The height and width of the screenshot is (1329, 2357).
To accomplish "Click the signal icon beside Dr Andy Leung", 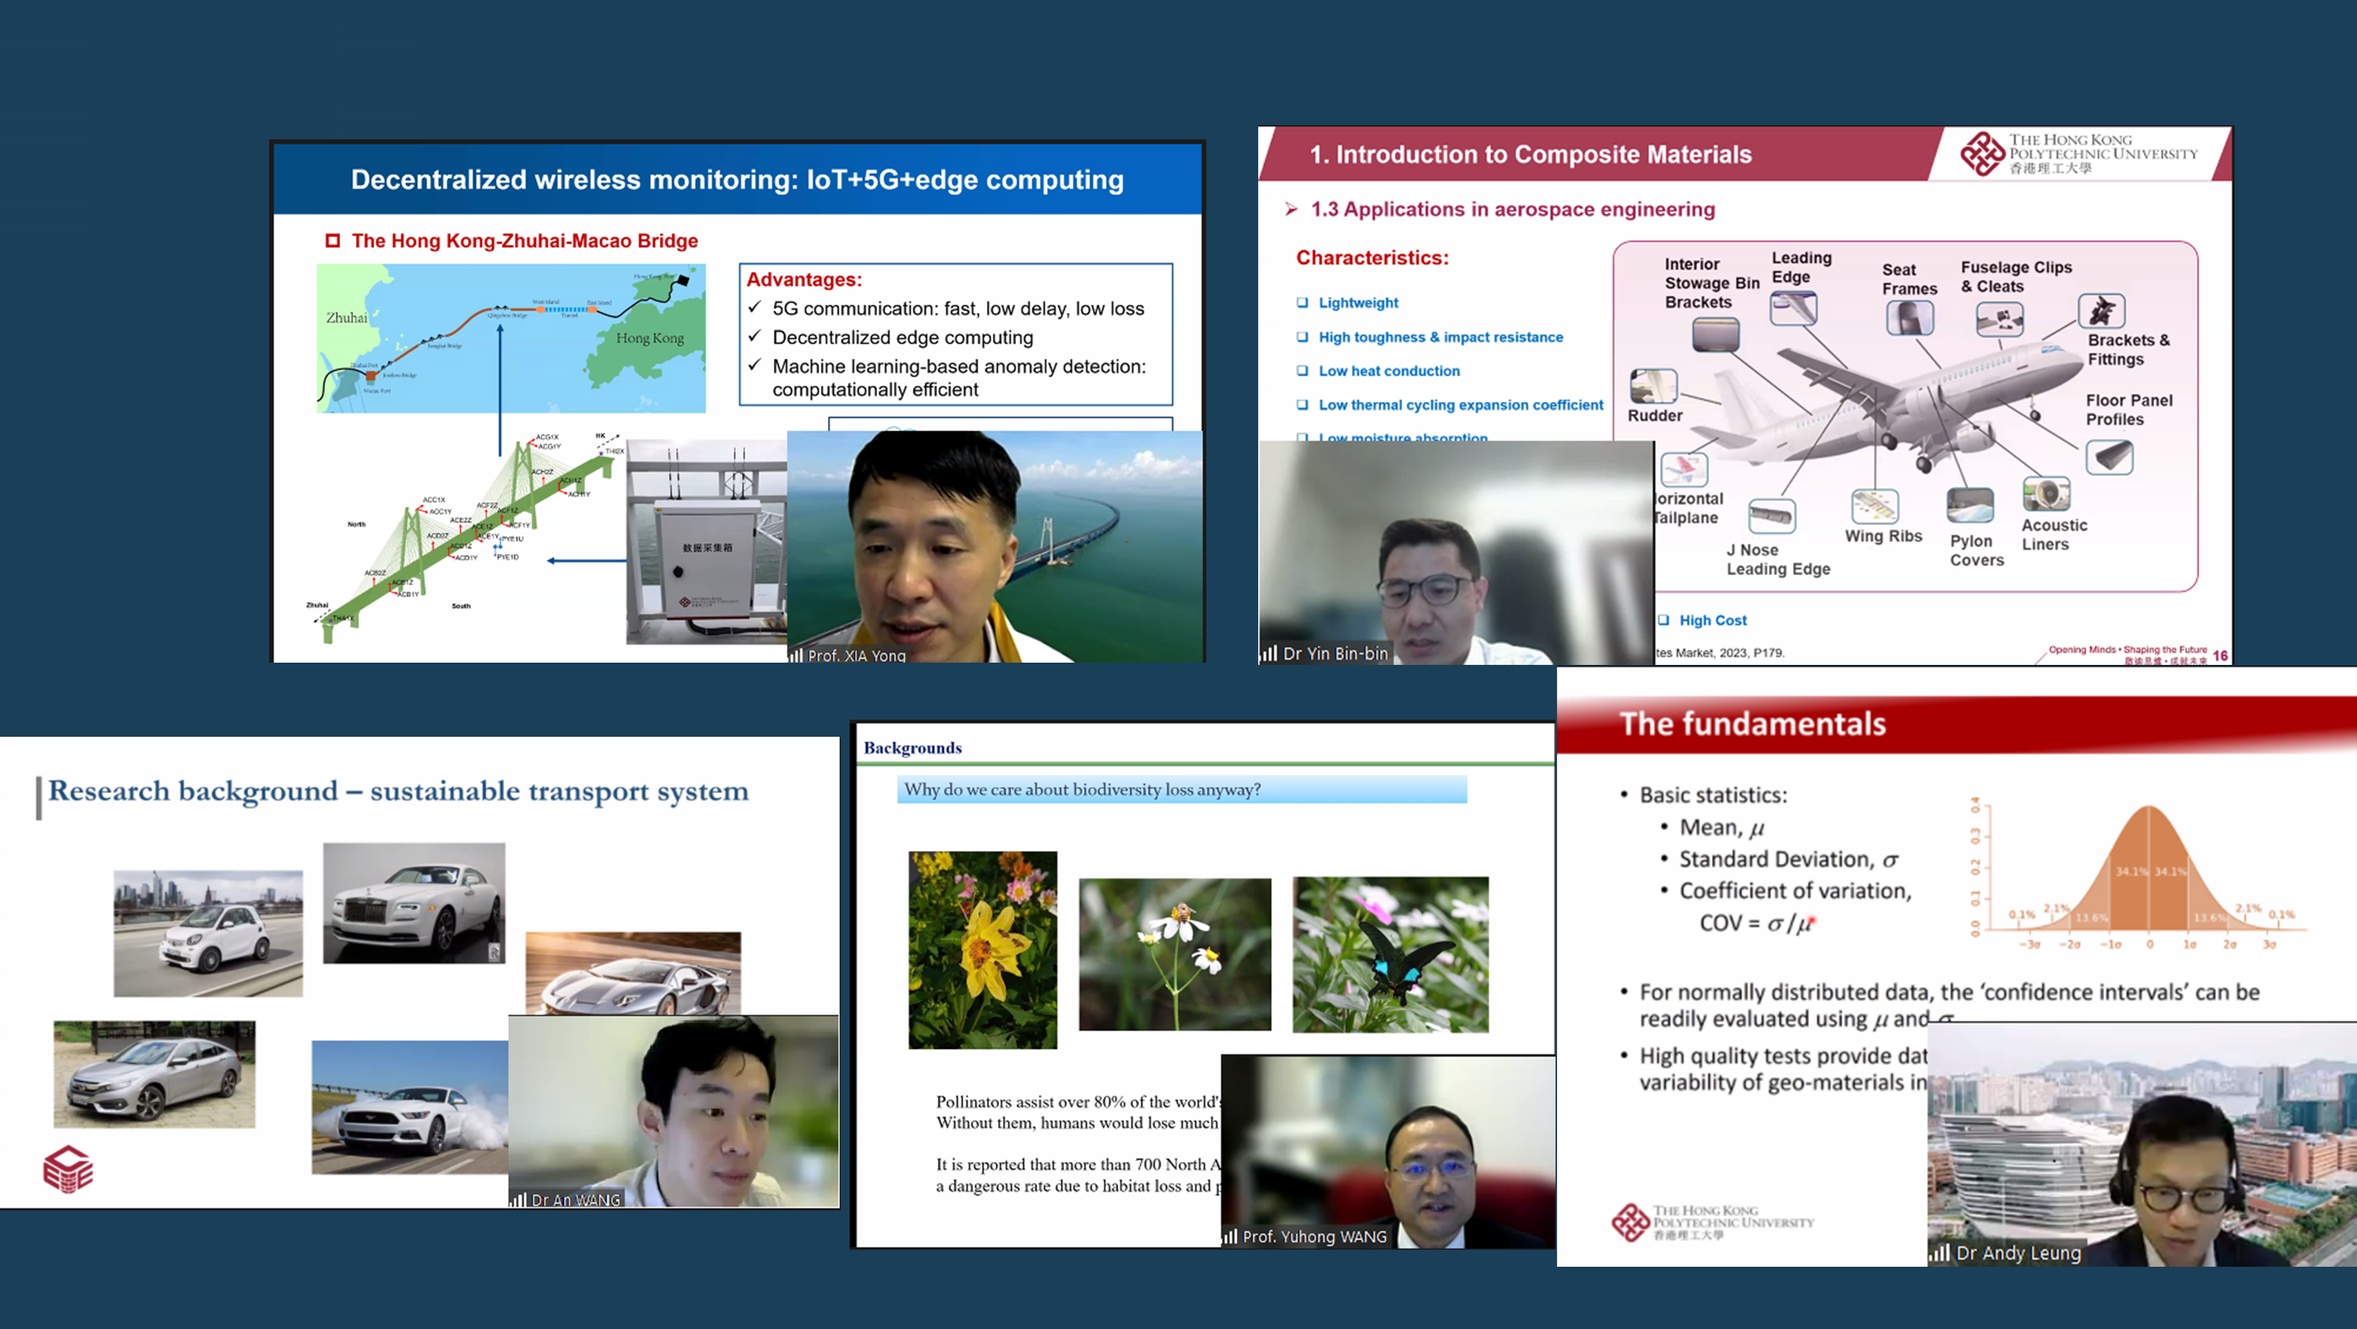I will pyautogui.click(x=1940, y=1253).
